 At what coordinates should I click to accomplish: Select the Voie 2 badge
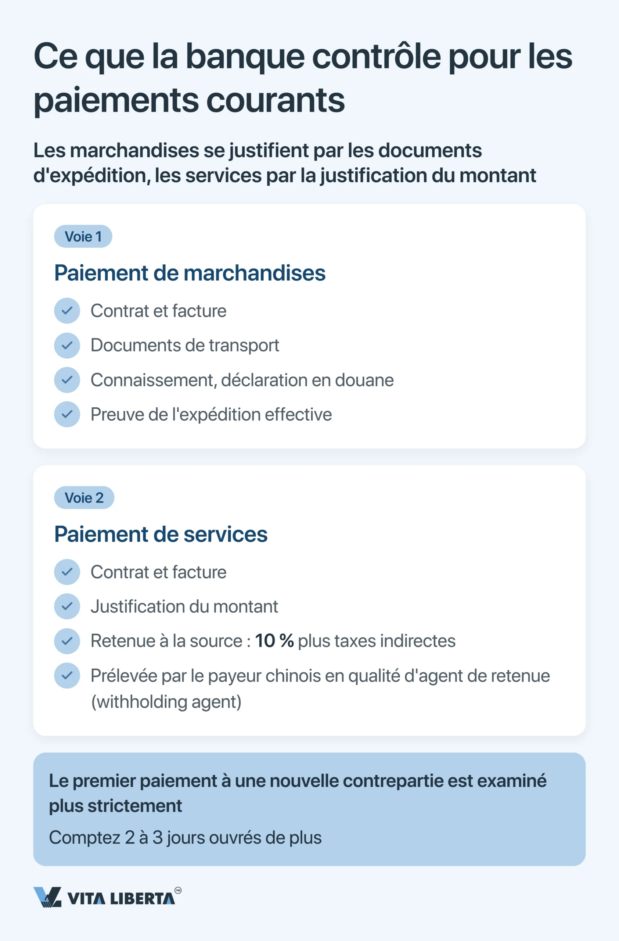click(84, 497)
